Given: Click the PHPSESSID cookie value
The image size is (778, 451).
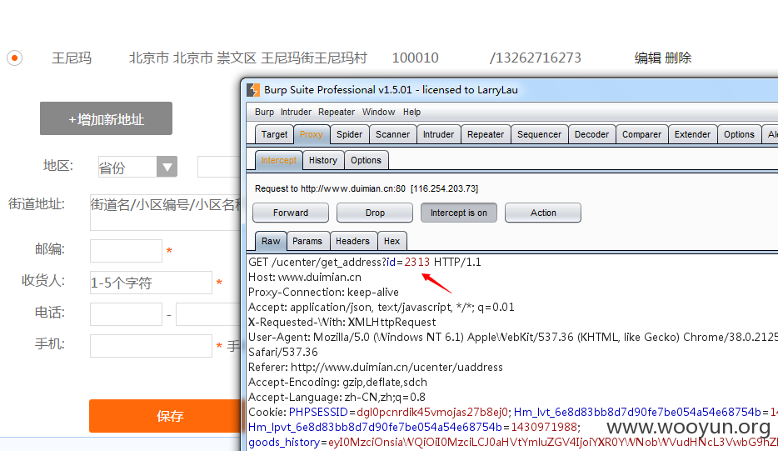Looking at the screenshot, I should [x=432, y=413].
